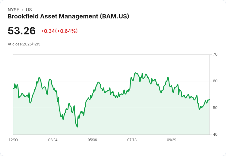Screen dimensions: 226x156
Task: Click the final data point at the line's end
Action: [209, 99]
